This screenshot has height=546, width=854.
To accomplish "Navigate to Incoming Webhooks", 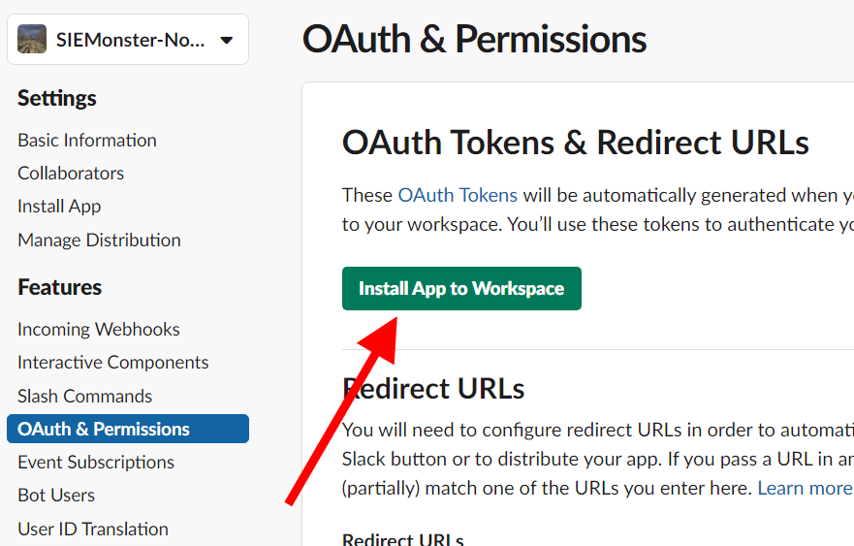I will coord(99,329).
